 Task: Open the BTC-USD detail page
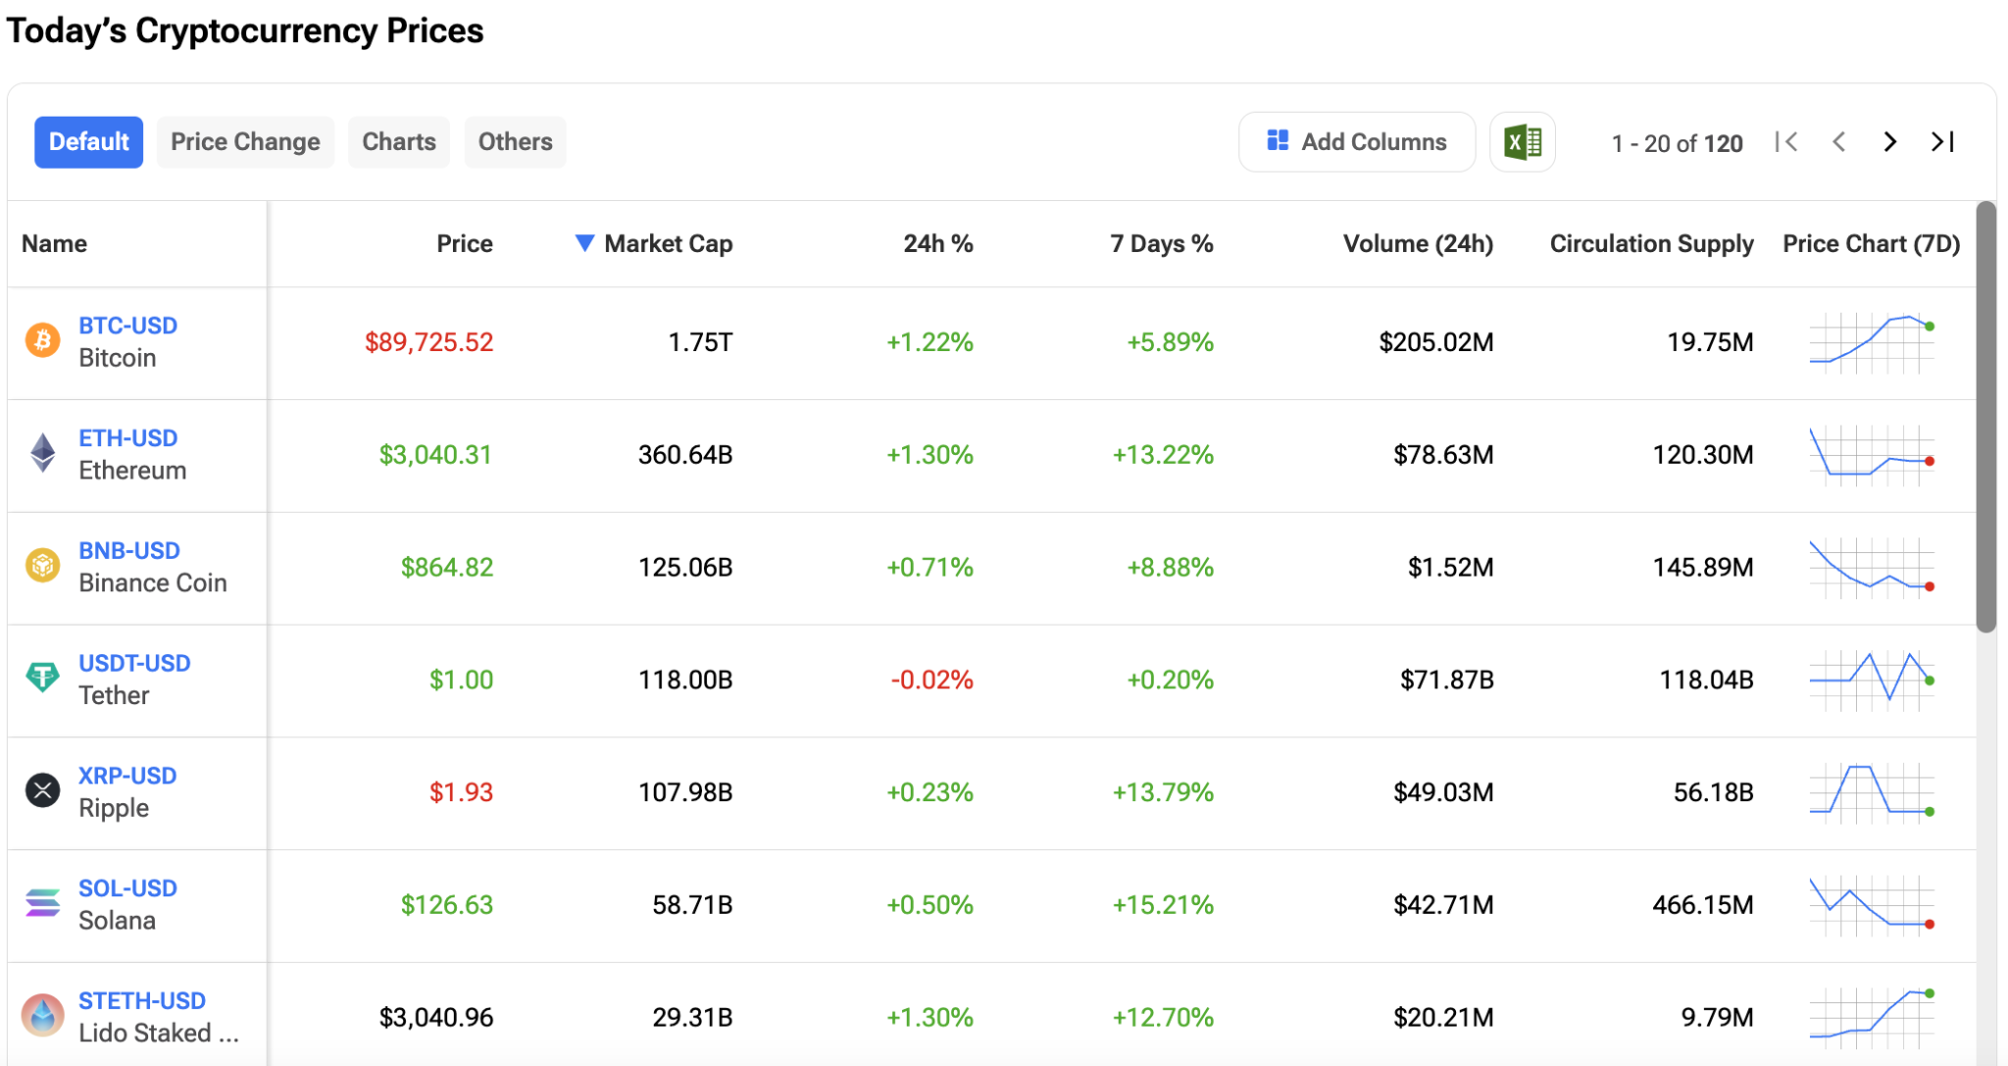click(x=127, y=325)
